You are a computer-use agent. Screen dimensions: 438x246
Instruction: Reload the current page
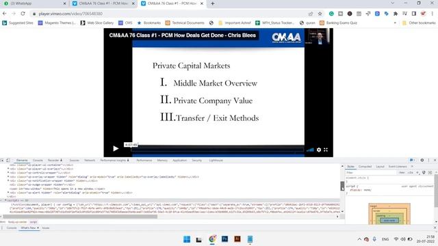click(x=23, y=14)
